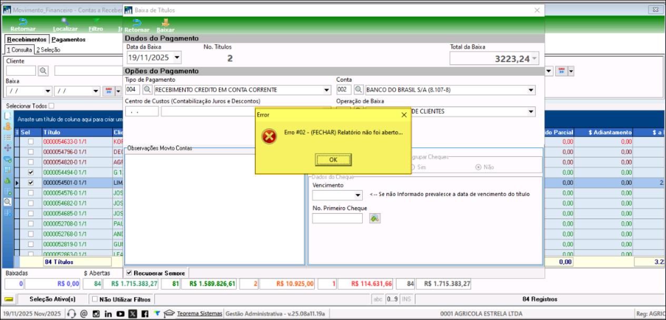Screen dimensions: 666x320
Task: Expand the Data da Baixa date dropdown
Action: pos(176,57)
